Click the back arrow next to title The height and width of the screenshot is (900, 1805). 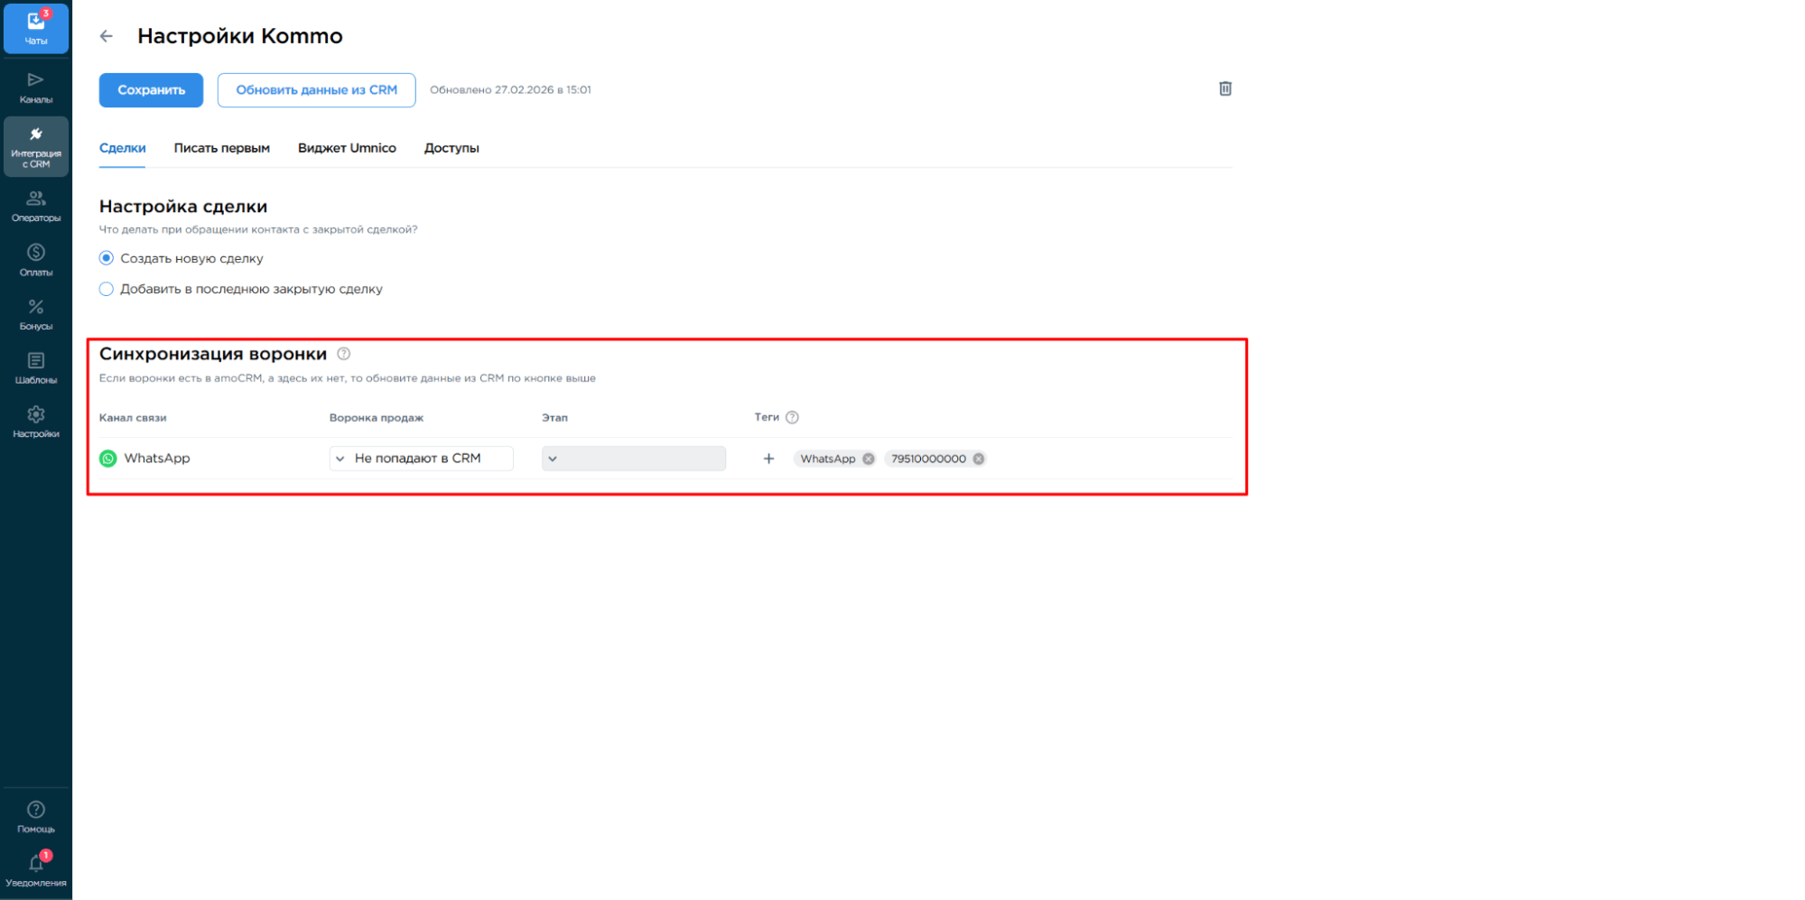point(107,36)
